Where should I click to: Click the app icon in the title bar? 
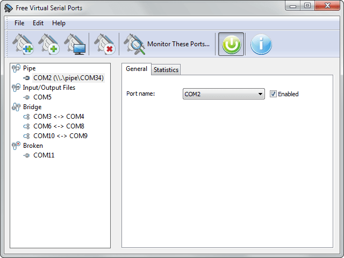(x=9, y=8)
